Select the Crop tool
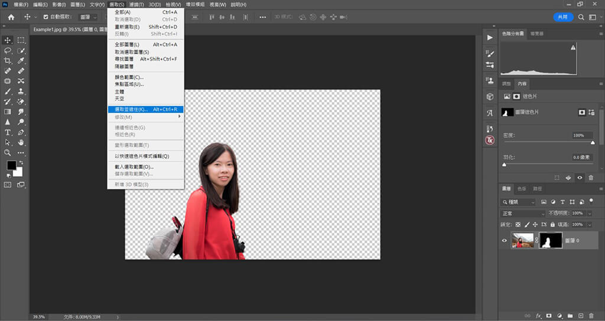 click(x=7, y=61)
